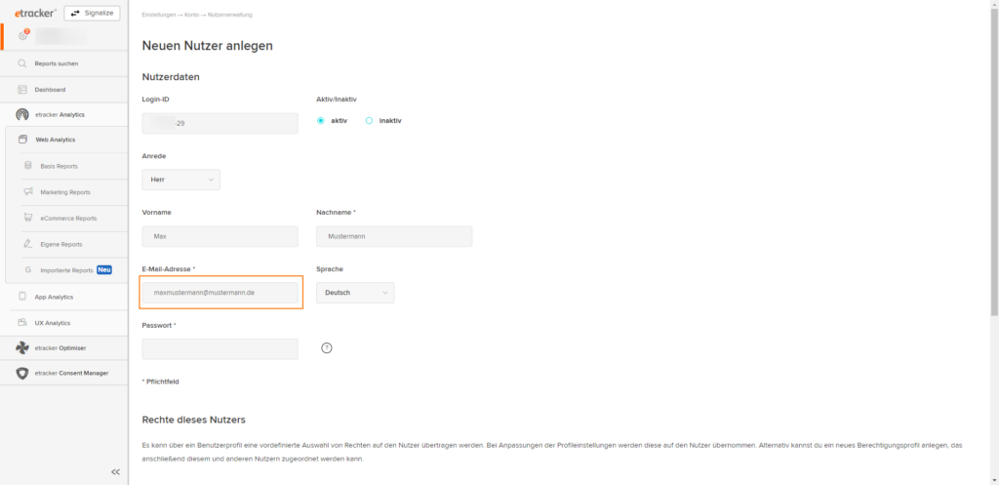Open Basis Reports menu item
This screenshot has width=999, height=485.
[59, 166]
